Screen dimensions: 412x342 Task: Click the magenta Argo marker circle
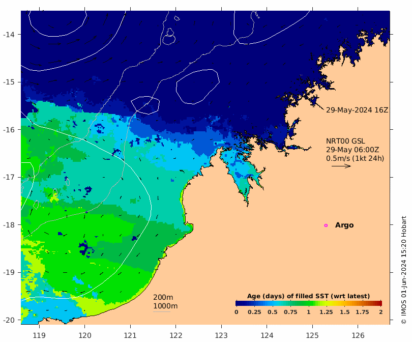326,225
